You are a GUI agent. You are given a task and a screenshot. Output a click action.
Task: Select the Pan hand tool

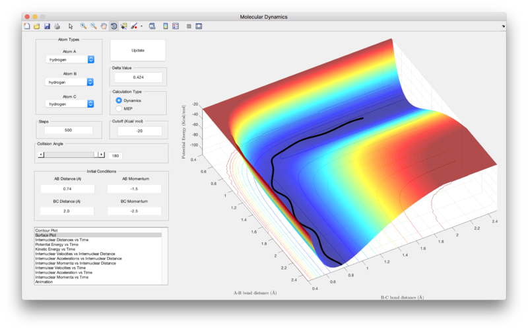coord(104,26)
